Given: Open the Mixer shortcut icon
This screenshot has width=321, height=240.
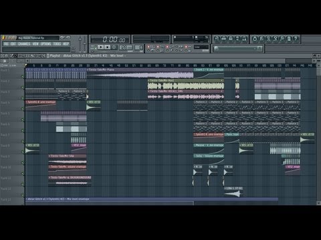Looking at the screenshot, I should tap(244, 39).
